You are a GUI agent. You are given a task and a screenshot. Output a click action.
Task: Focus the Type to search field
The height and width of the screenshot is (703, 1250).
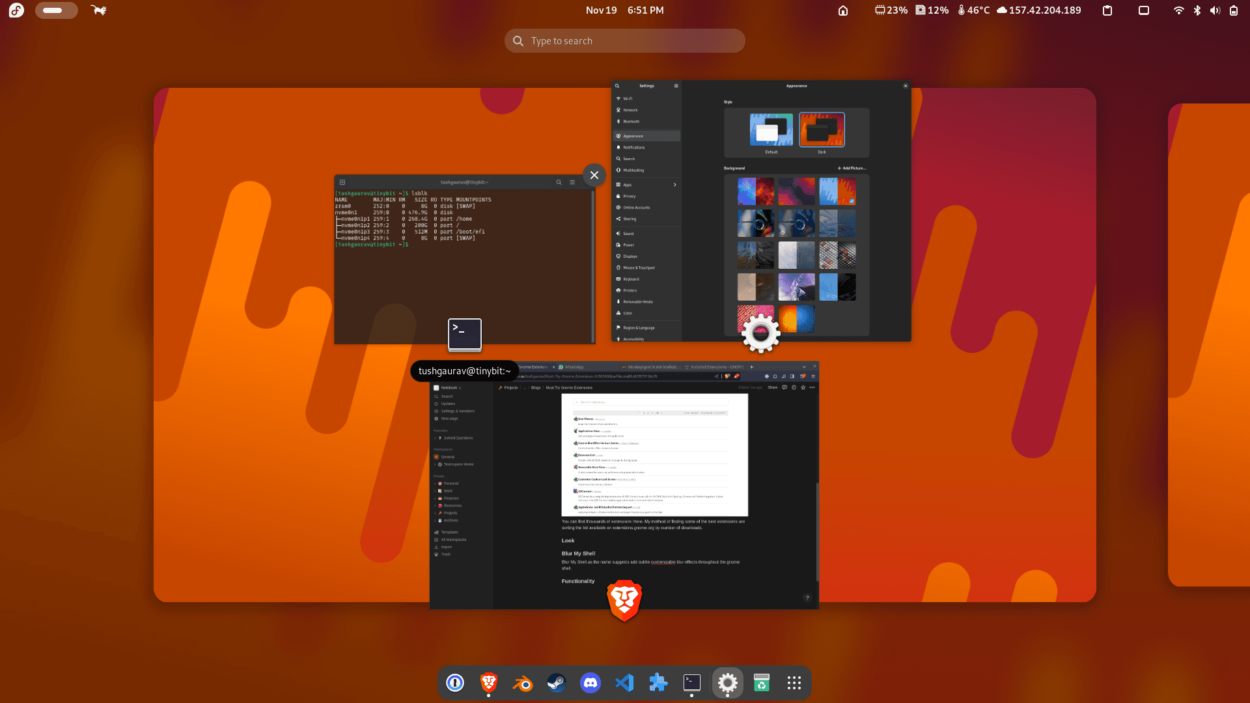pyautogui.click(x=624, y=40)
